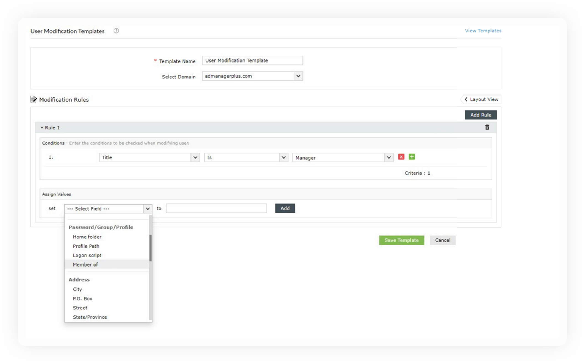Add a condition with the green plus icon
Screen dimensions: 585x364
412,157
